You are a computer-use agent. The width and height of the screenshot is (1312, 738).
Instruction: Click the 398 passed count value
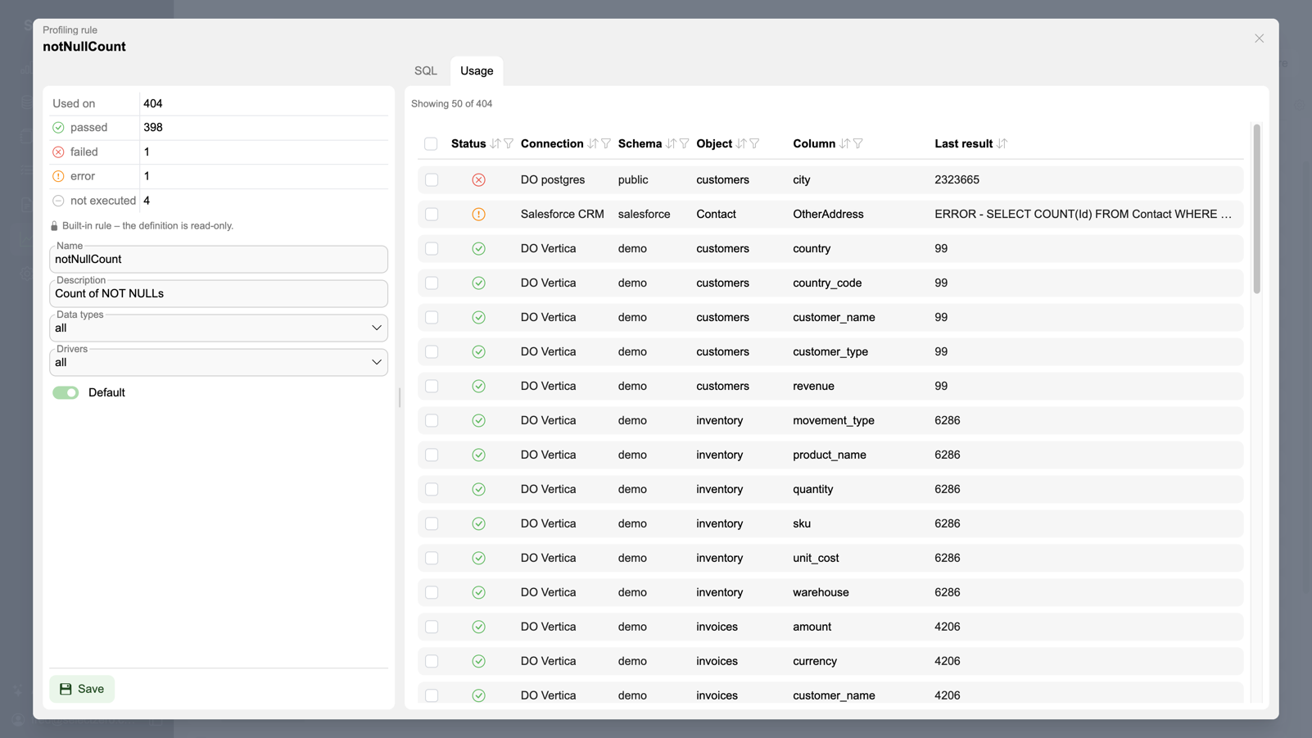(152, 128)
